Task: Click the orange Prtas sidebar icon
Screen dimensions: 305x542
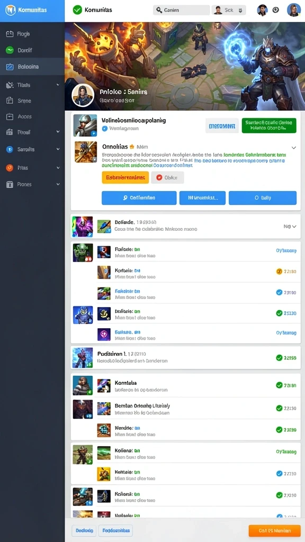Action: (x=10, y=168)
